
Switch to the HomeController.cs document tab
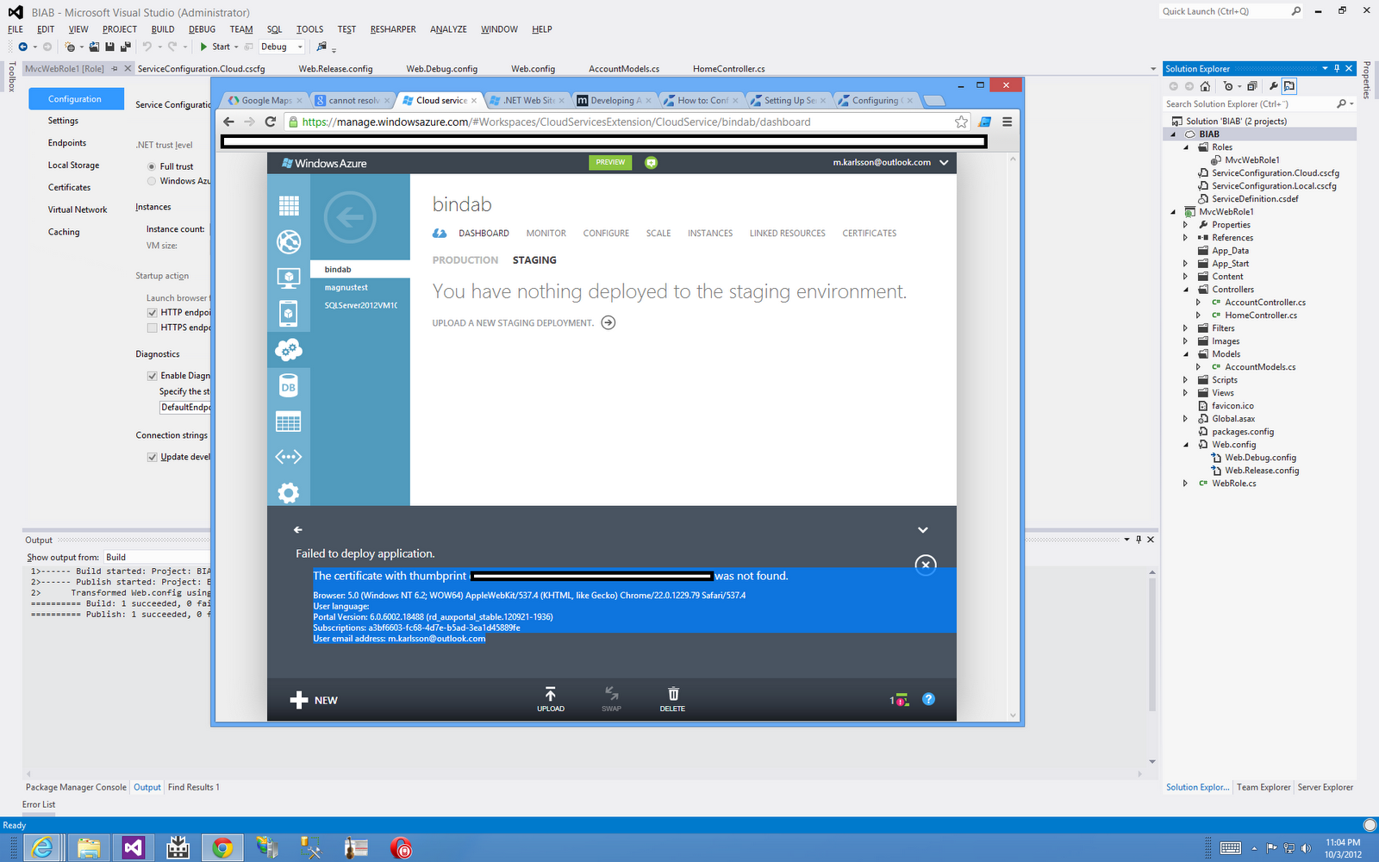[728, 69]
